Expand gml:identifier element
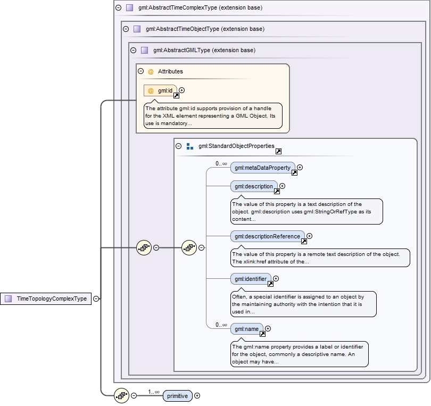Viewport: 431px width, 406px height. point(276,278)
